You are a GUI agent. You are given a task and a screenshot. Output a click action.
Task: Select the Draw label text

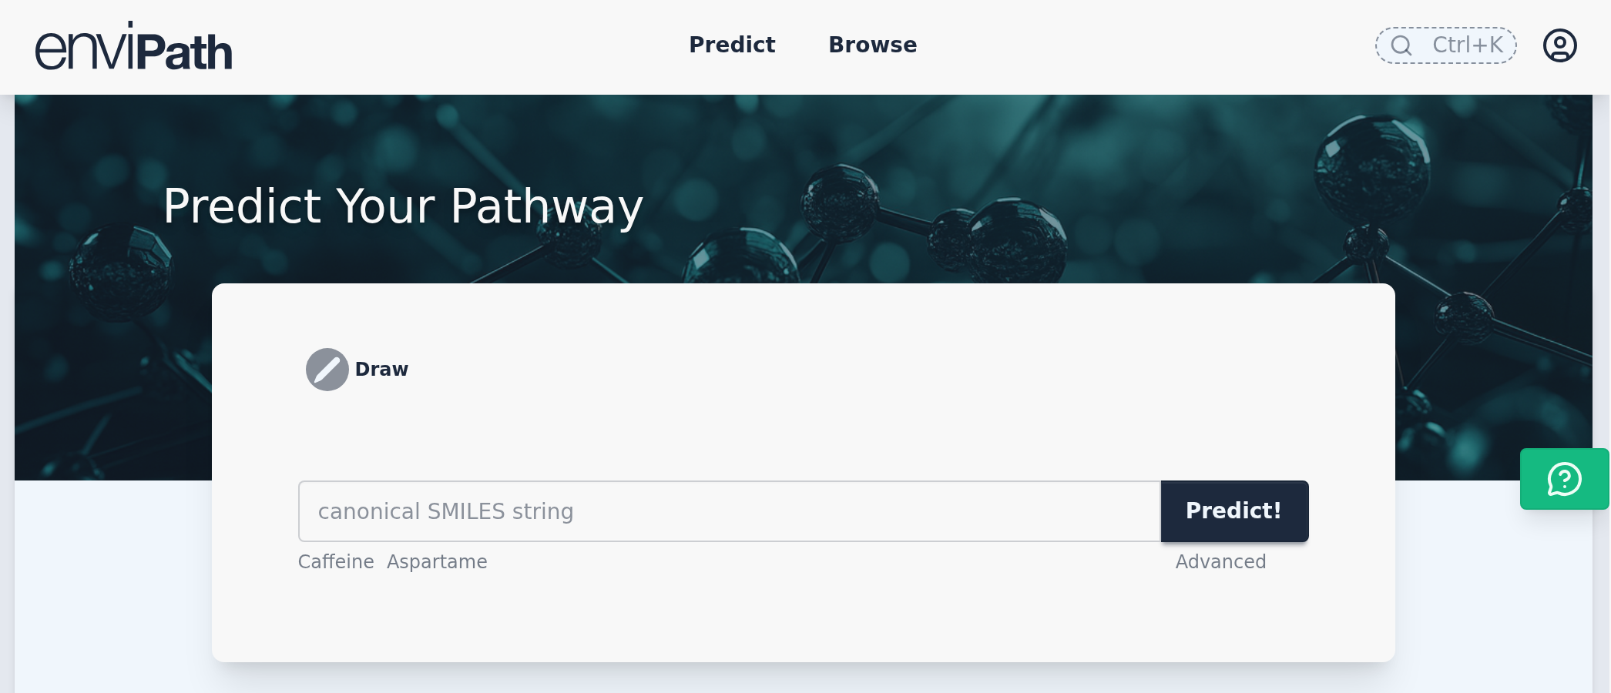click(x=381, y=370)
